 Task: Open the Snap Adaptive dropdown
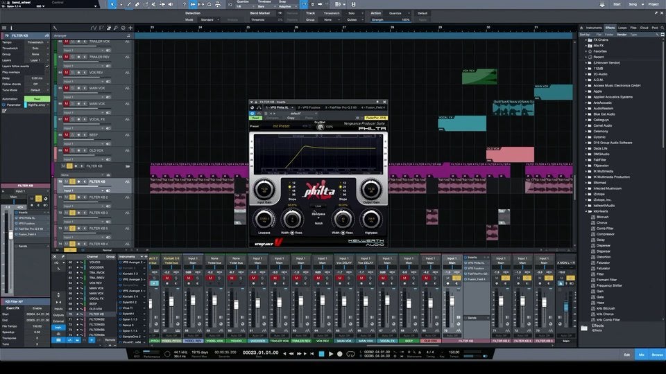pyautogui.click(x=287, y=6)
